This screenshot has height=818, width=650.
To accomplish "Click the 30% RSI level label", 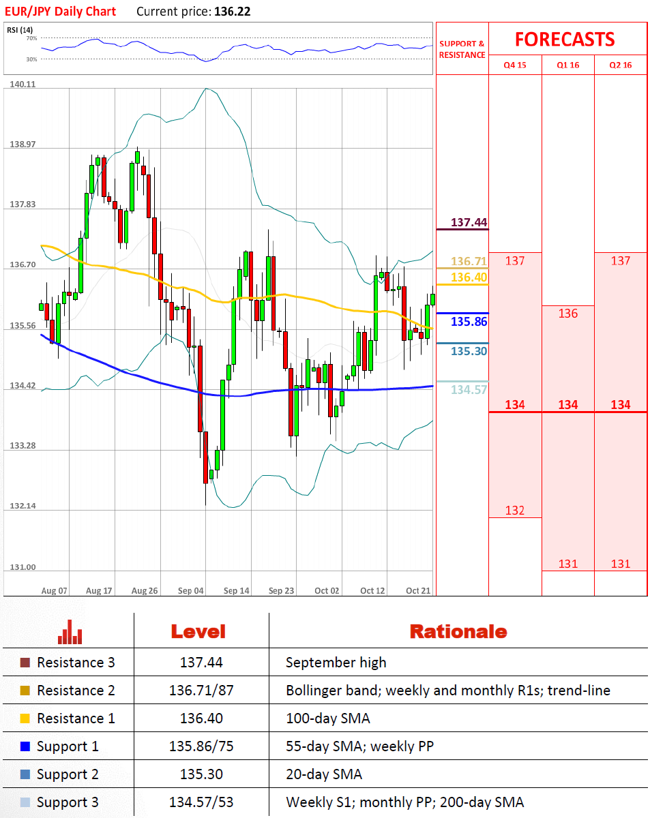I will click(x=31, y=59).
